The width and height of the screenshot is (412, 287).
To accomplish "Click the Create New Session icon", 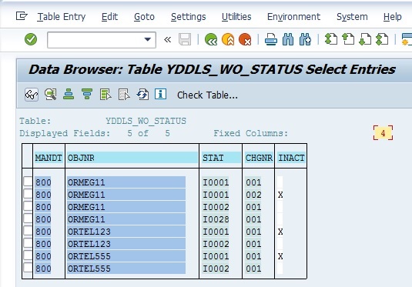I will coord(407,40).
